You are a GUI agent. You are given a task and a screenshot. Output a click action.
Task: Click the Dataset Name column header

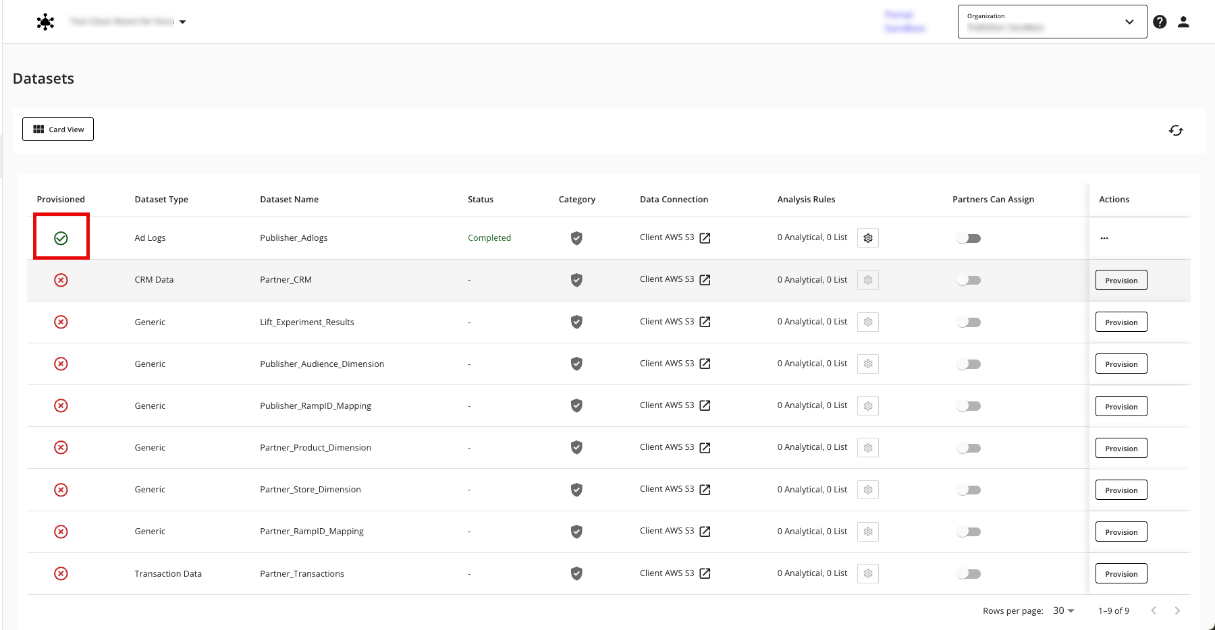289,199
